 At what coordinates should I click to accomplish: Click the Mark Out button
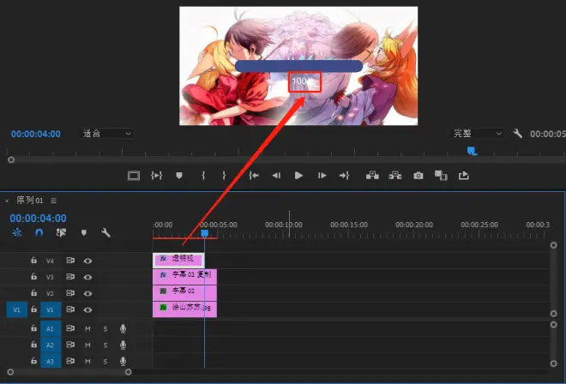[224, 176]
